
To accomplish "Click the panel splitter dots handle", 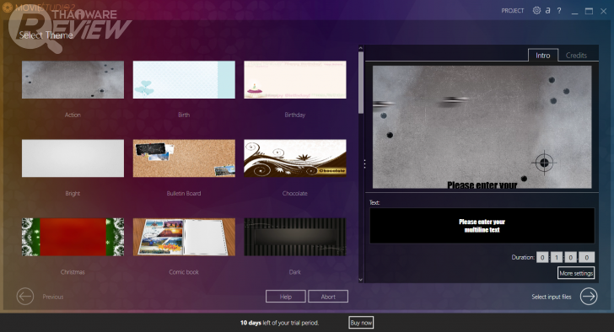I will [x=364, y=163].
